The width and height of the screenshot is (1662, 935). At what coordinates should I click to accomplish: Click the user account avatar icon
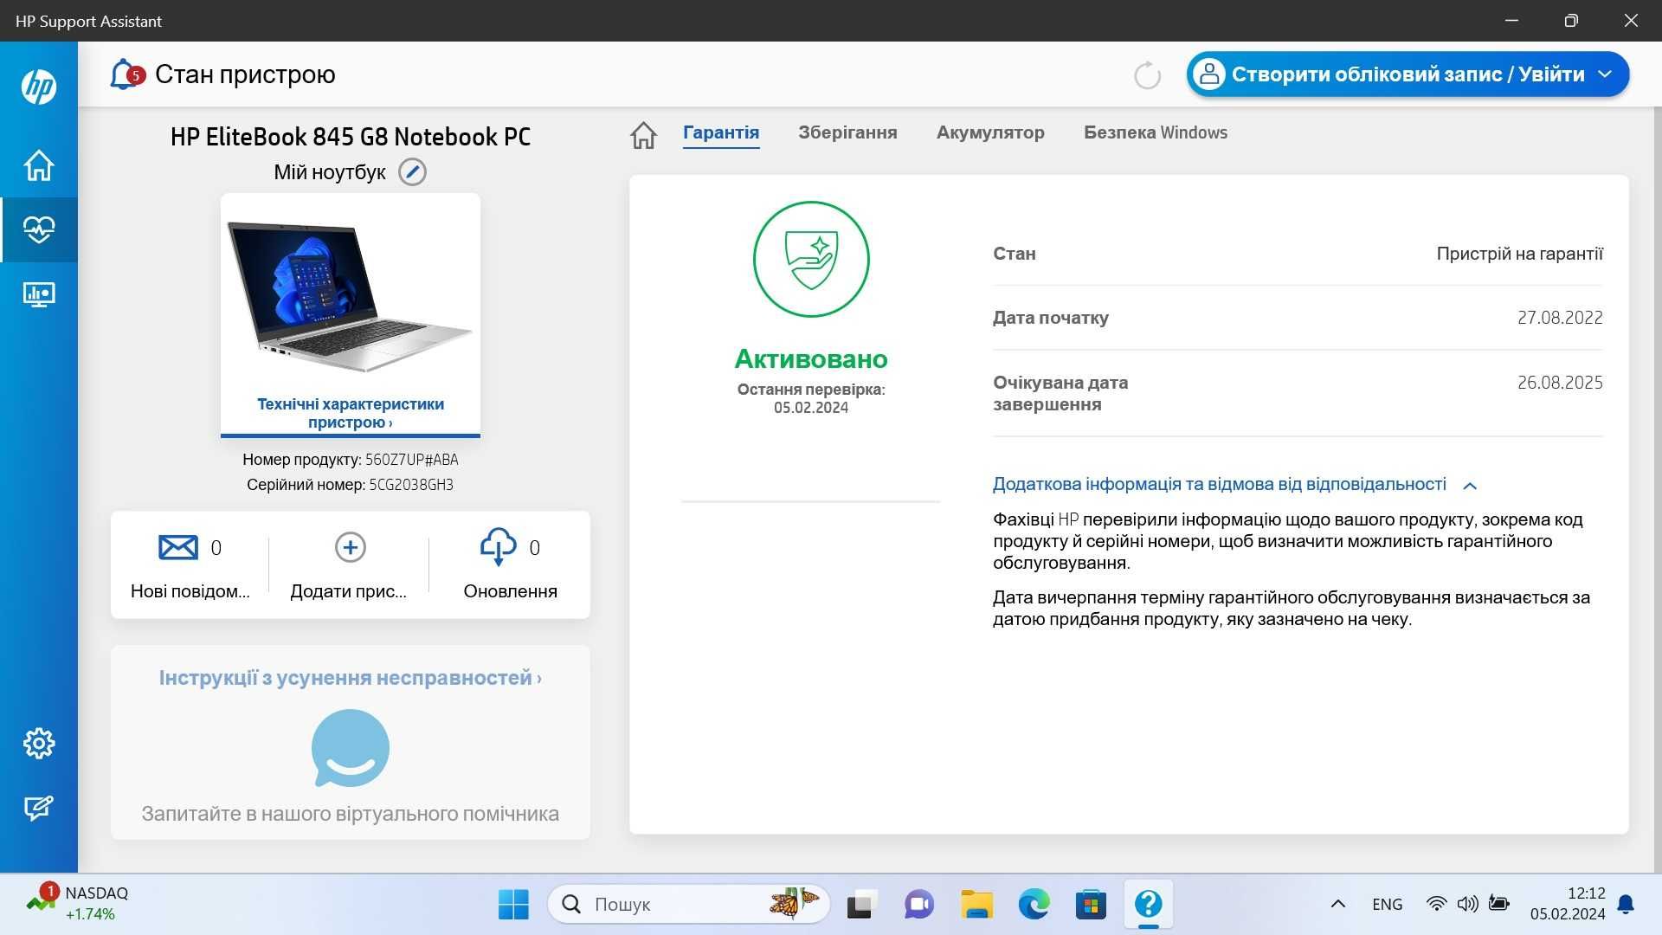coord(1209,74)
